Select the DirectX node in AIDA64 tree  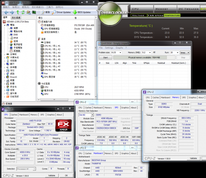(x=14, y=77)
